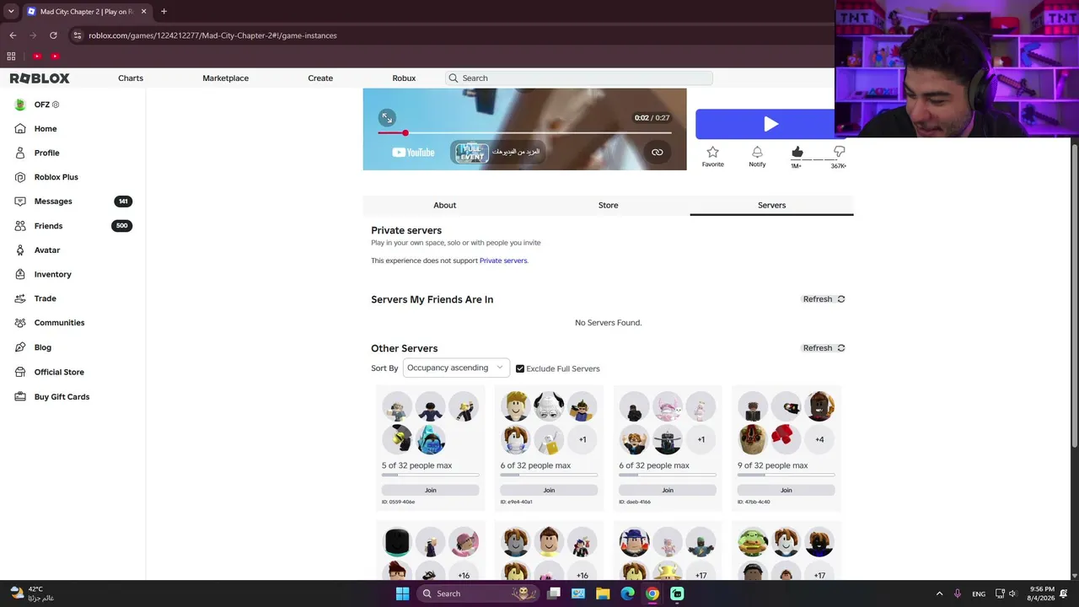Favorite this experience with the star
This screenshot has height=607, width=1079.
712,153
